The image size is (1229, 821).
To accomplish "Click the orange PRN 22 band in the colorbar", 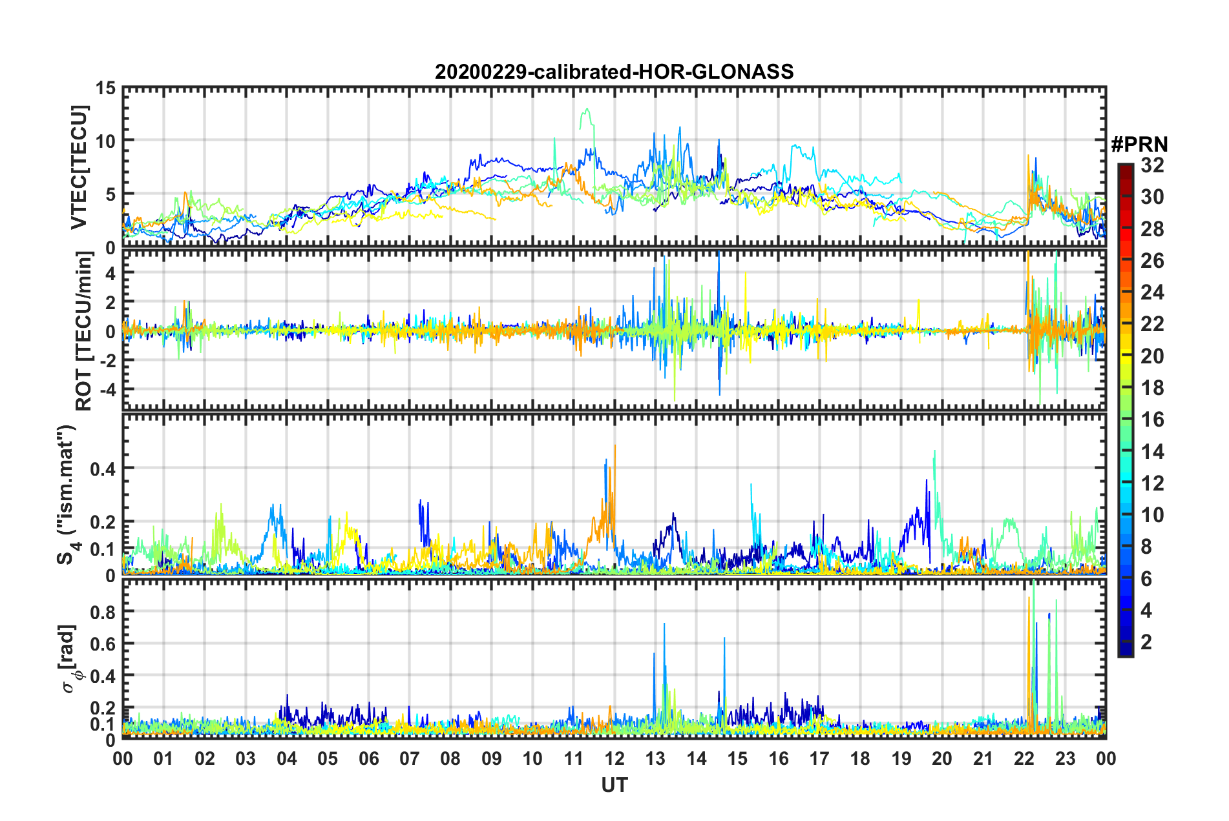I will (1126, 324).
